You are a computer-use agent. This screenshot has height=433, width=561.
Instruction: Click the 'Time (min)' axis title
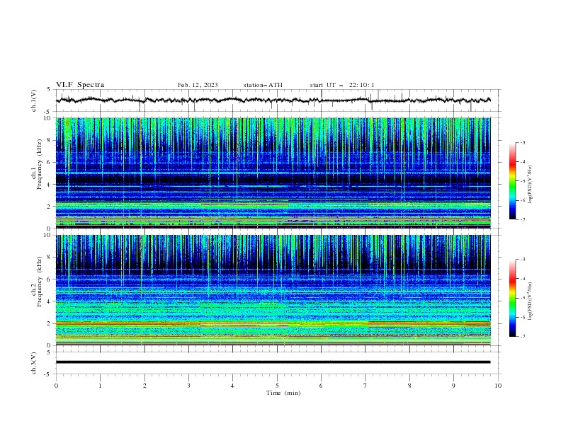point(283,393)
